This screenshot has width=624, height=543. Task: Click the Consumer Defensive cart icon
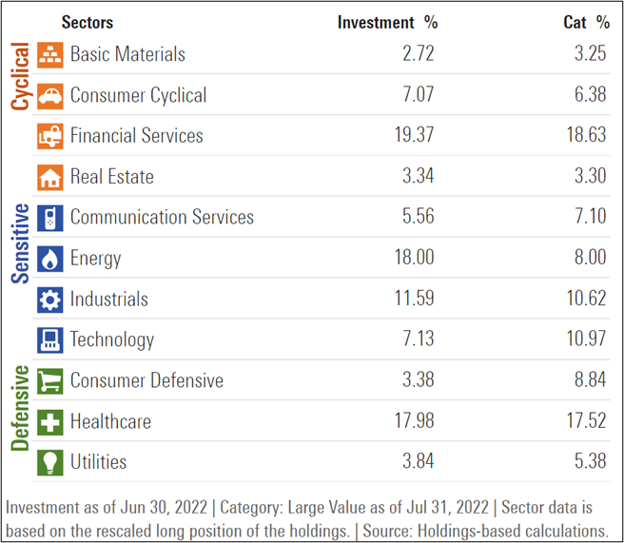click(x=49, y=381)
